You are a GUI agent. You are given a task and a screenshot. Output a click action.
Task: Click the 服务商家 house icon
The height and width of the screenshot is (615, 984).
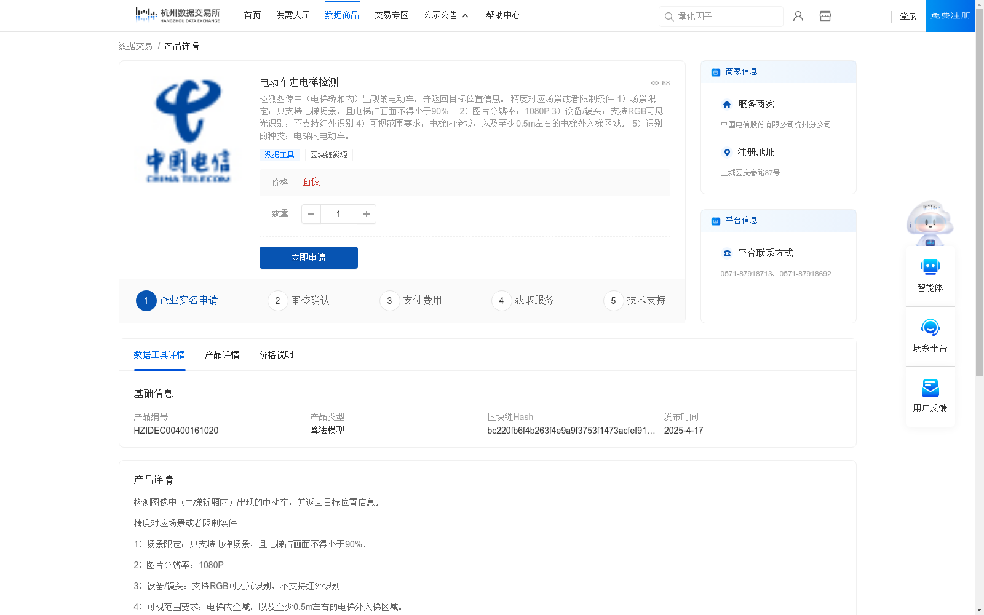click(x=727, y=105)
